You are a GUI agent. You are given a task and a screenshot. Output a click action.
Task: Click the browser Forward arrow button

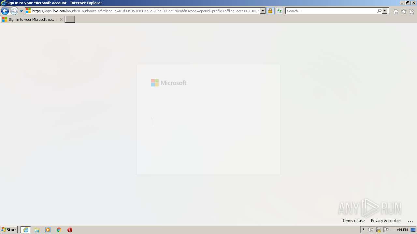point(14,11)
